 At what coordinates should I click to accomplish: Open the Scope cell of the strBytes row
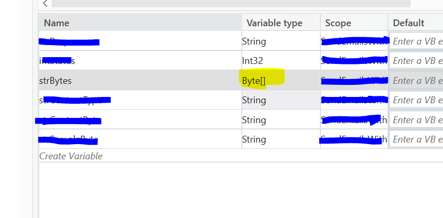coord(354,81)
